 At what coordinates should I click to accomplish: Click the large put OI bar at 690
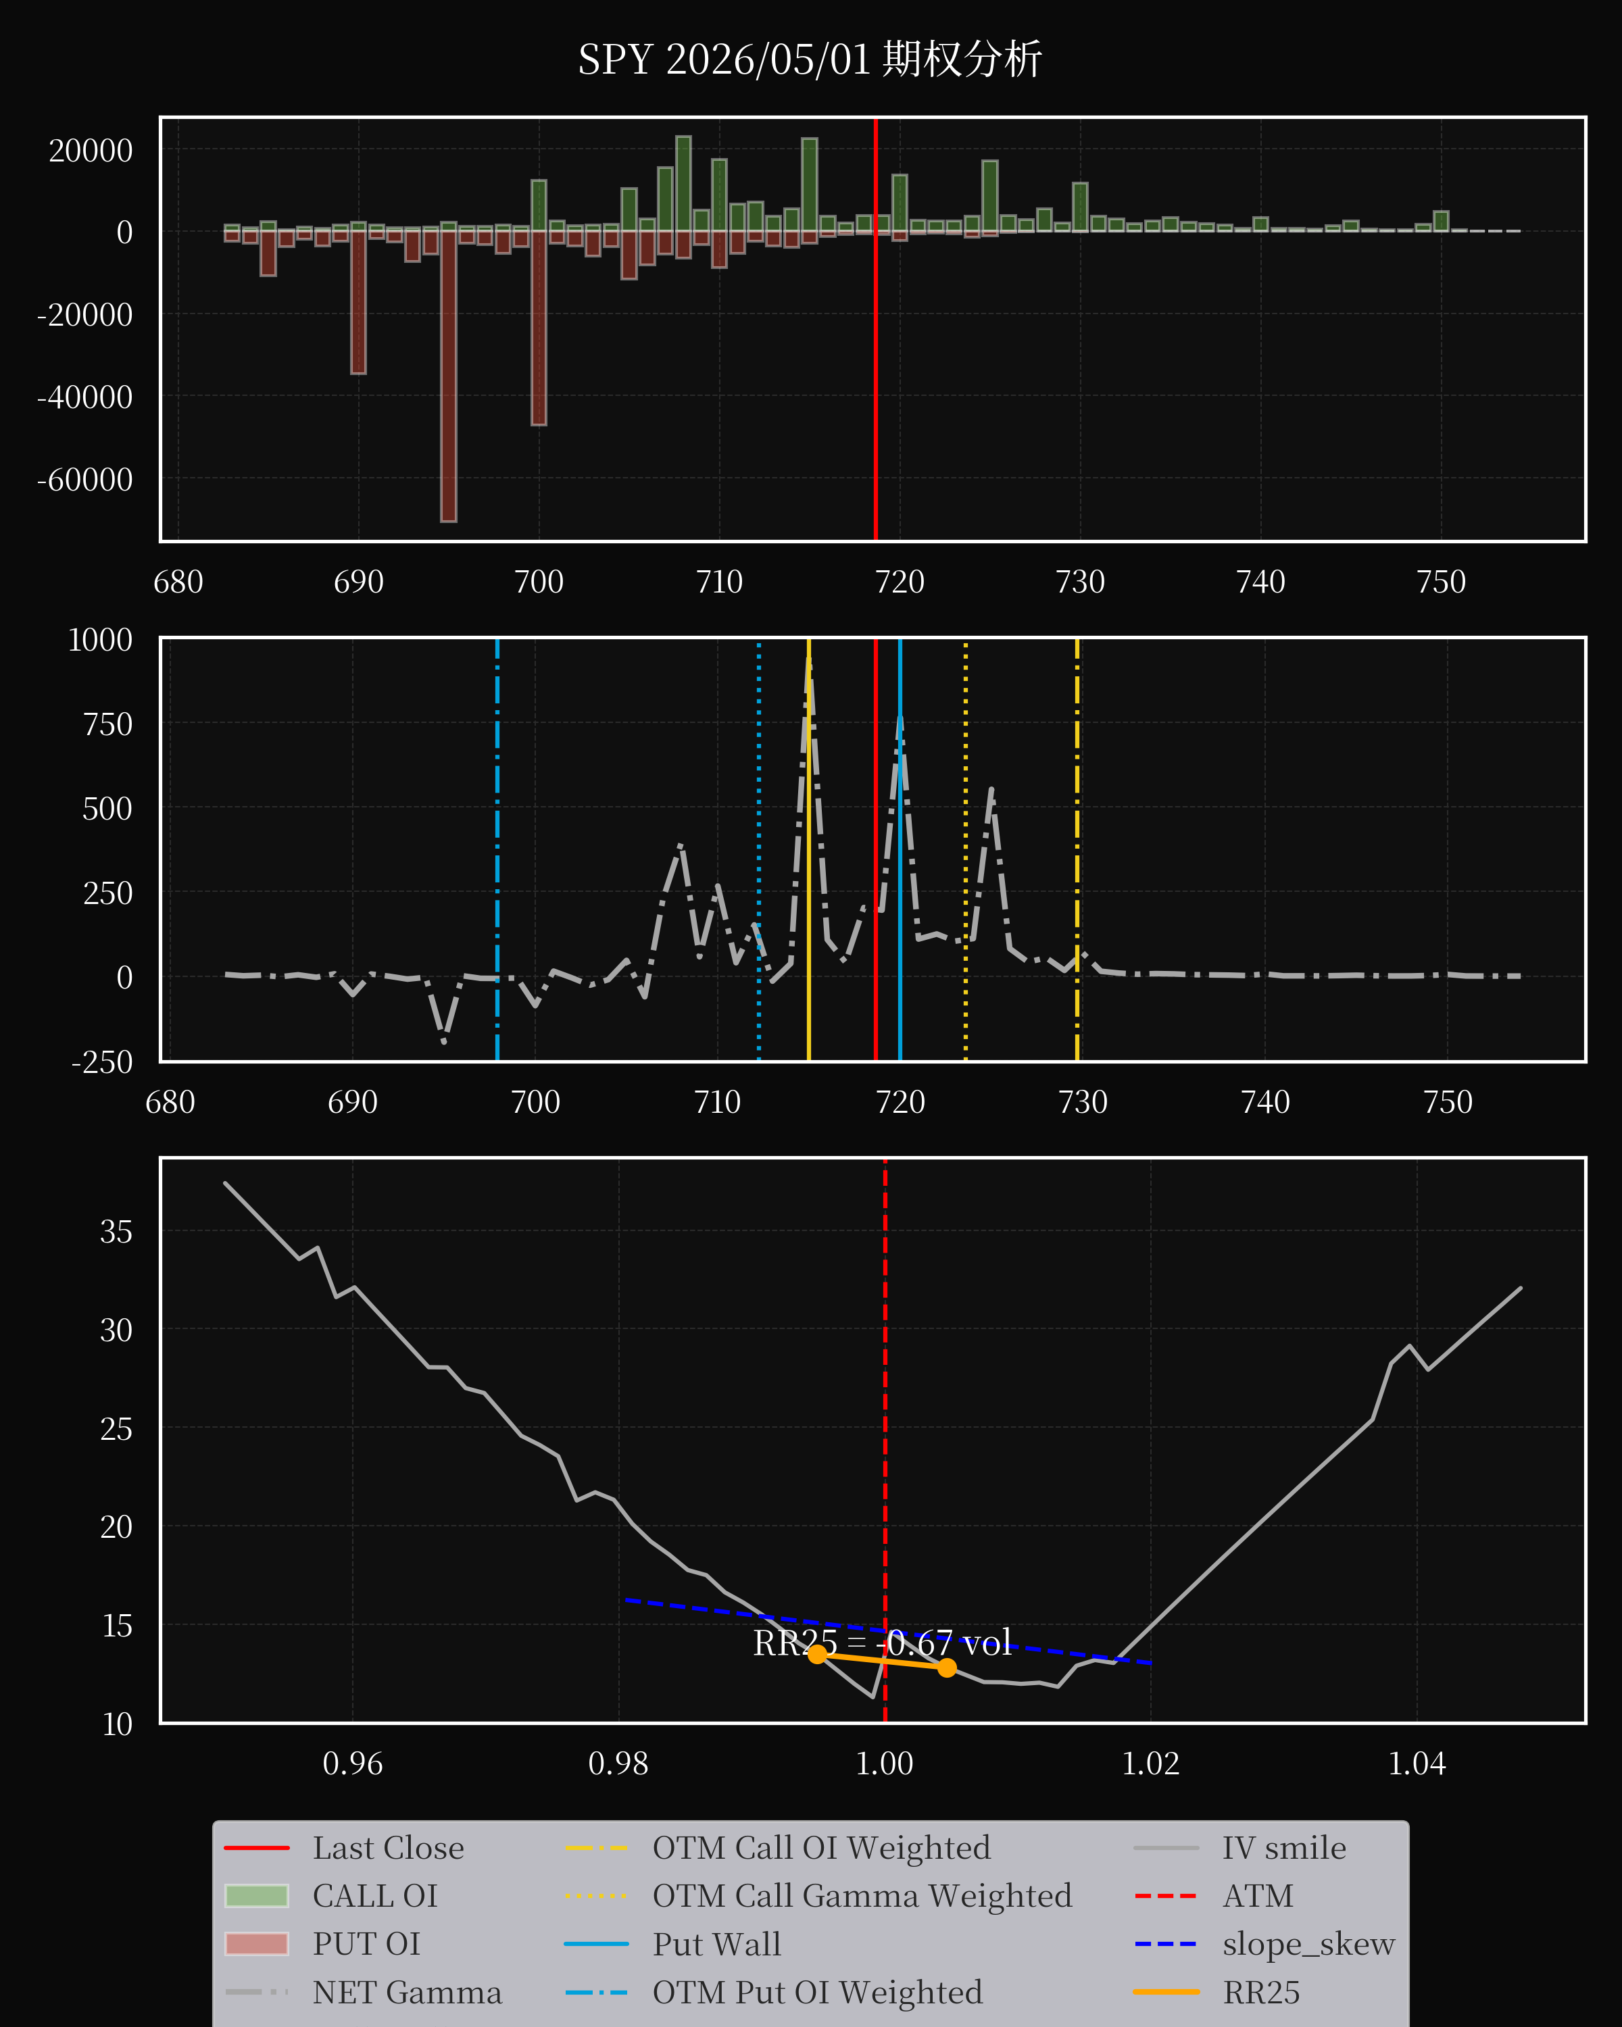pos(358,302)
